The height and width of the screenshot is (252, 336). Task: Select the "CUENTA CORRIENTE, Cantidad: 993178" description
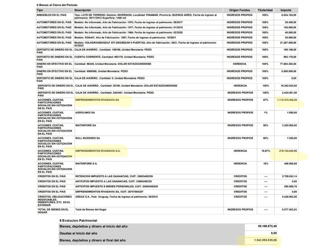point(114,57)
